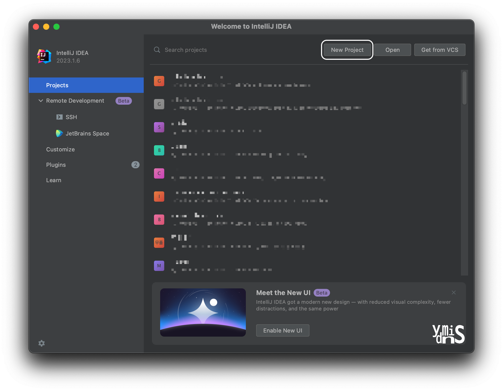The image size is (503, 391).
Task: Click the New Project button
Action: pyautogui.click(x=347, y=50)
